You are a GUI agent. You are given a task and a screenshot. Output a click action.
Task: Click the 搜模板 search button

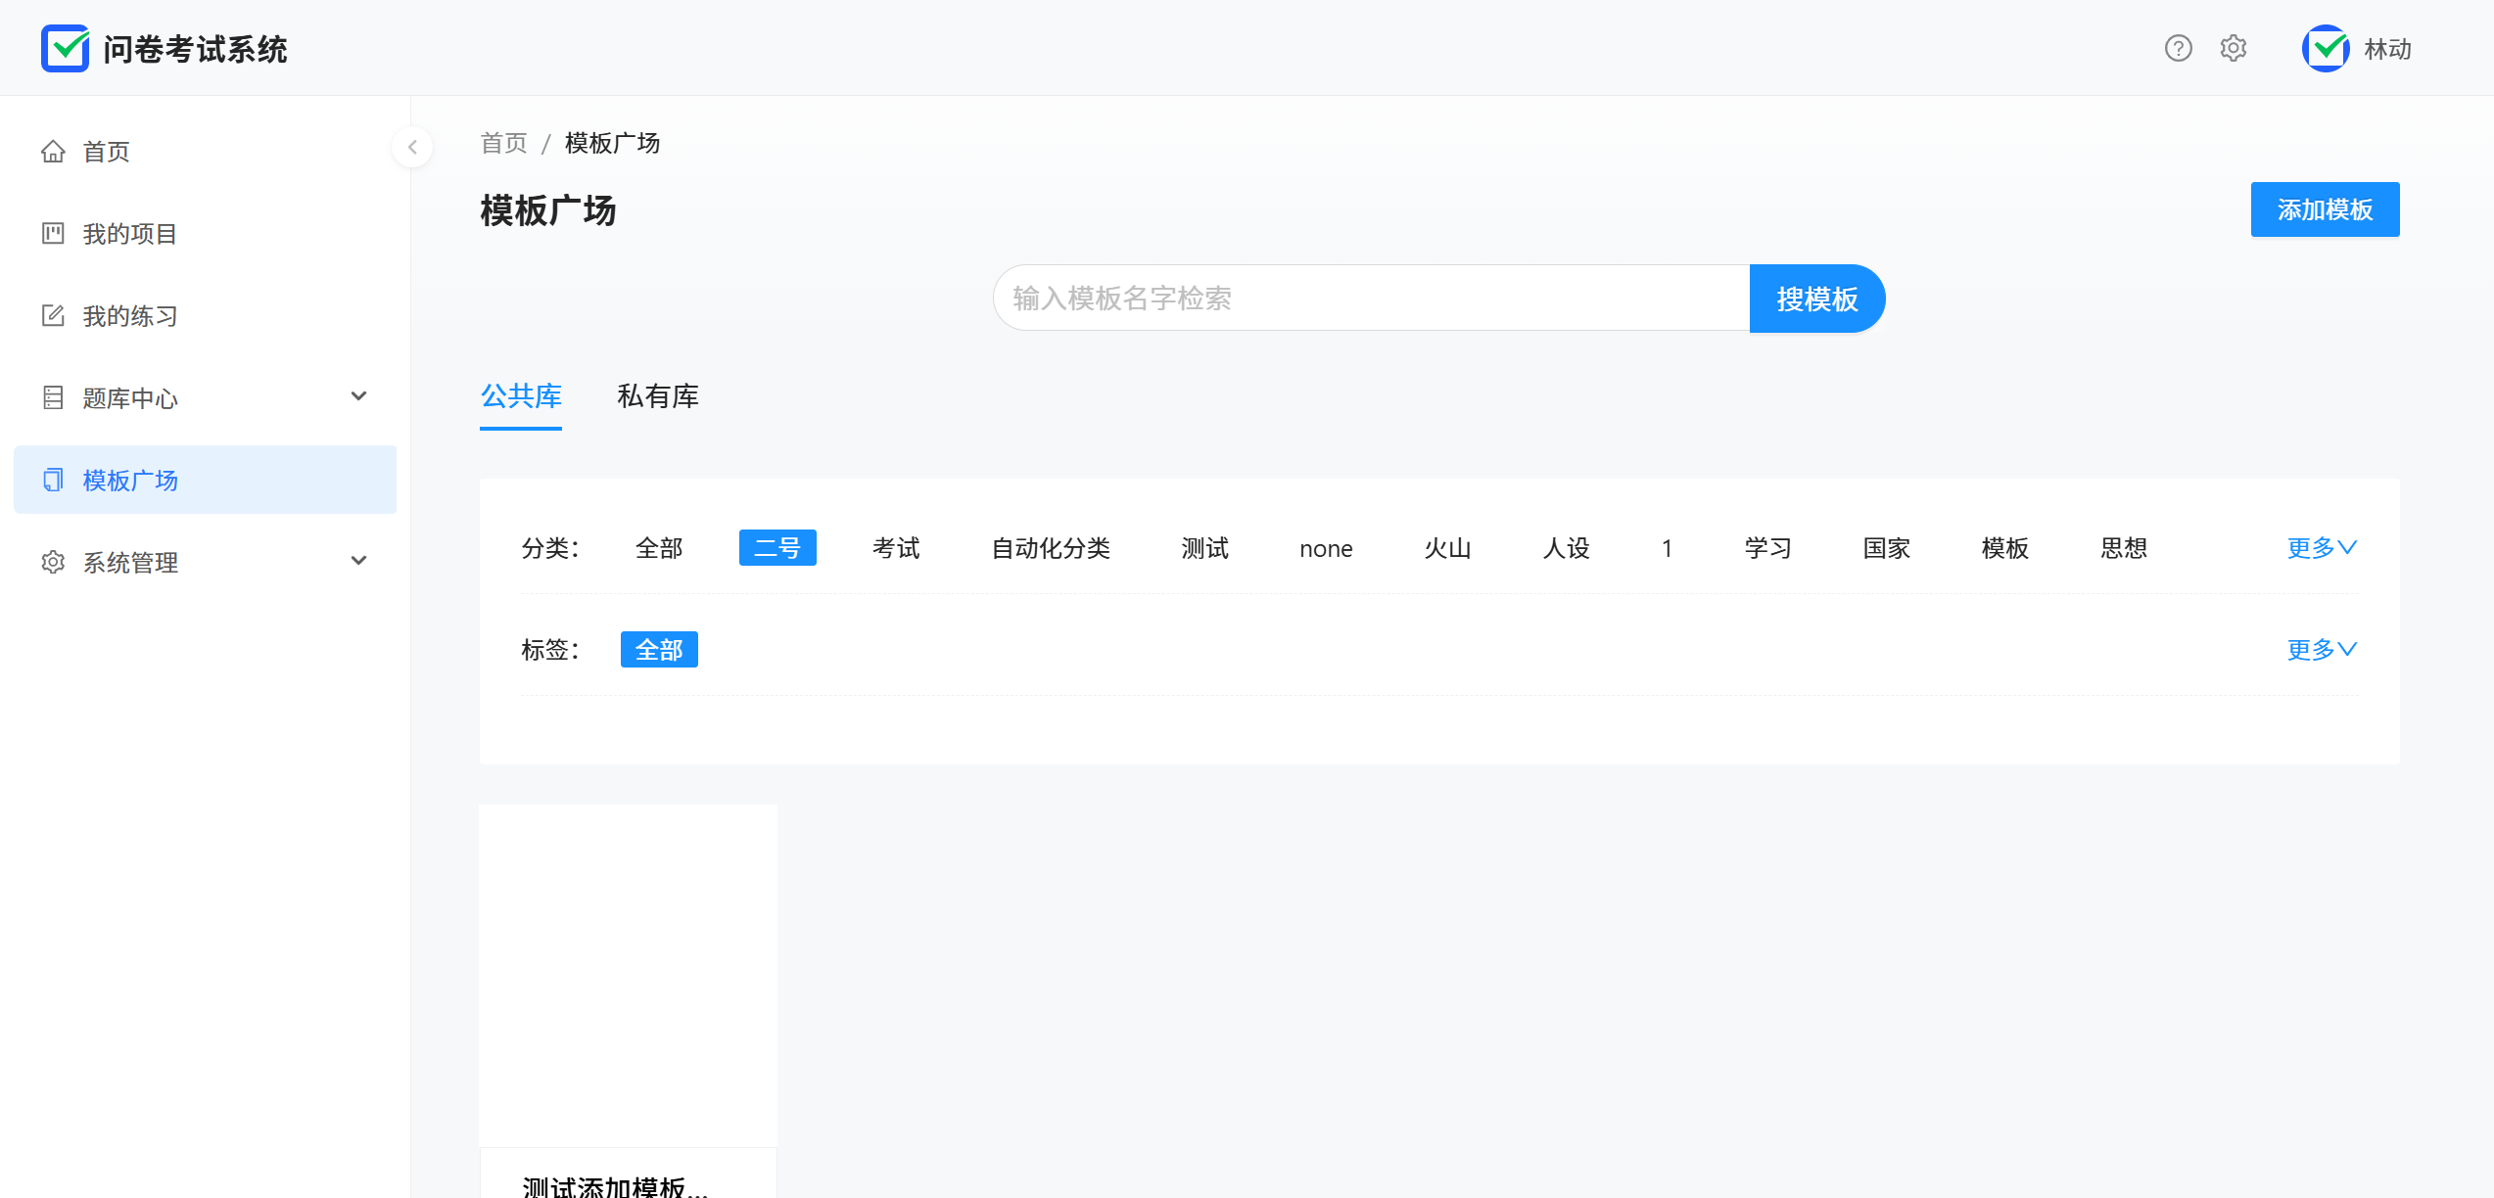pos(1816,299)
